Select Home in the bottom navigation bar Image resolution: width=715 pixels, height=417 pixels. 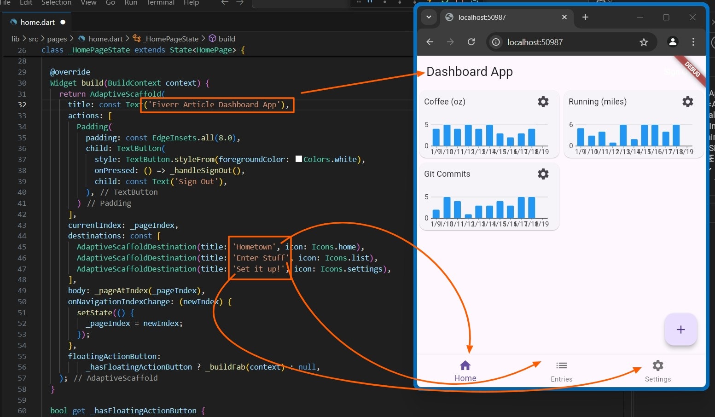(465, 371)
